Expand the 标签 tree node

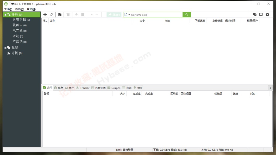click(x=5, y=48)
